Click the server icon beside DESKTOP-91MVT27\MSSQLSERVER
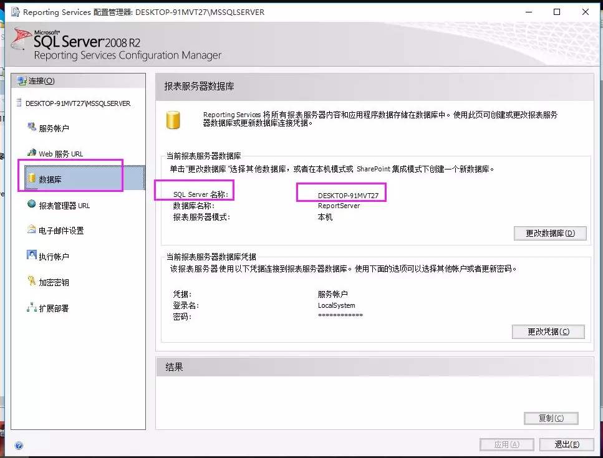 [x=19, y=103]
